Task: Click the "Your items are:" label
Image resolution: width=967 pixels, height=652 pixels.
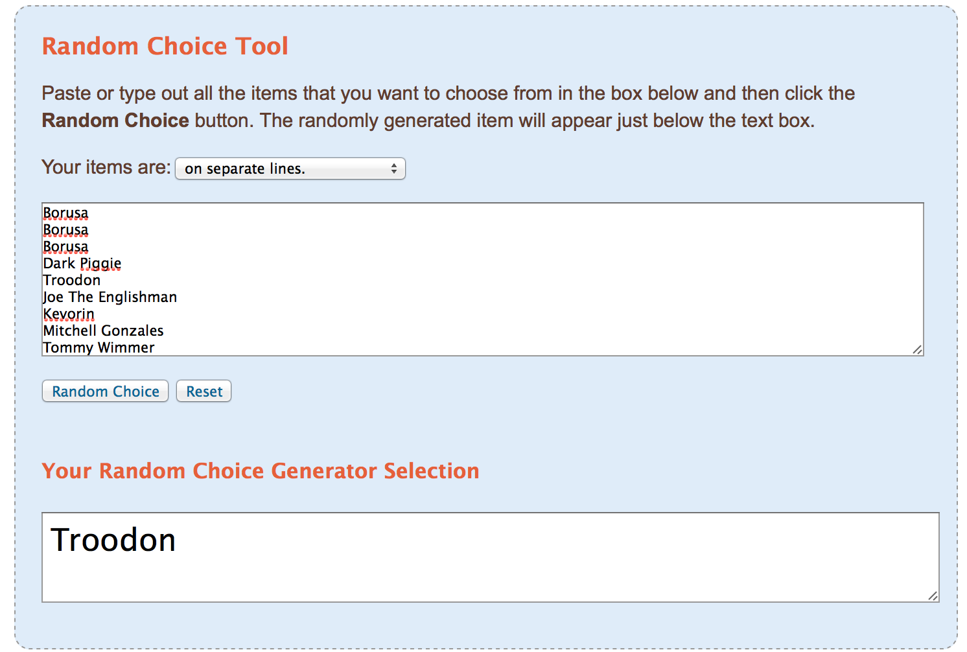Action: 106,167
